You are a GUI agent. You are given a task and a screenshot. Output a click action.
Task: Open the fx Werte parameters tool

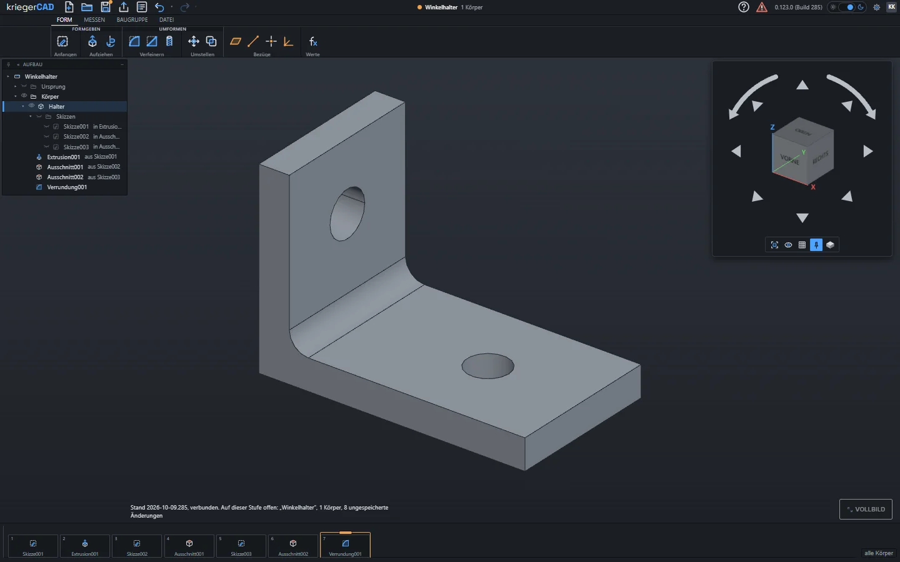click(x=313, y=41)
